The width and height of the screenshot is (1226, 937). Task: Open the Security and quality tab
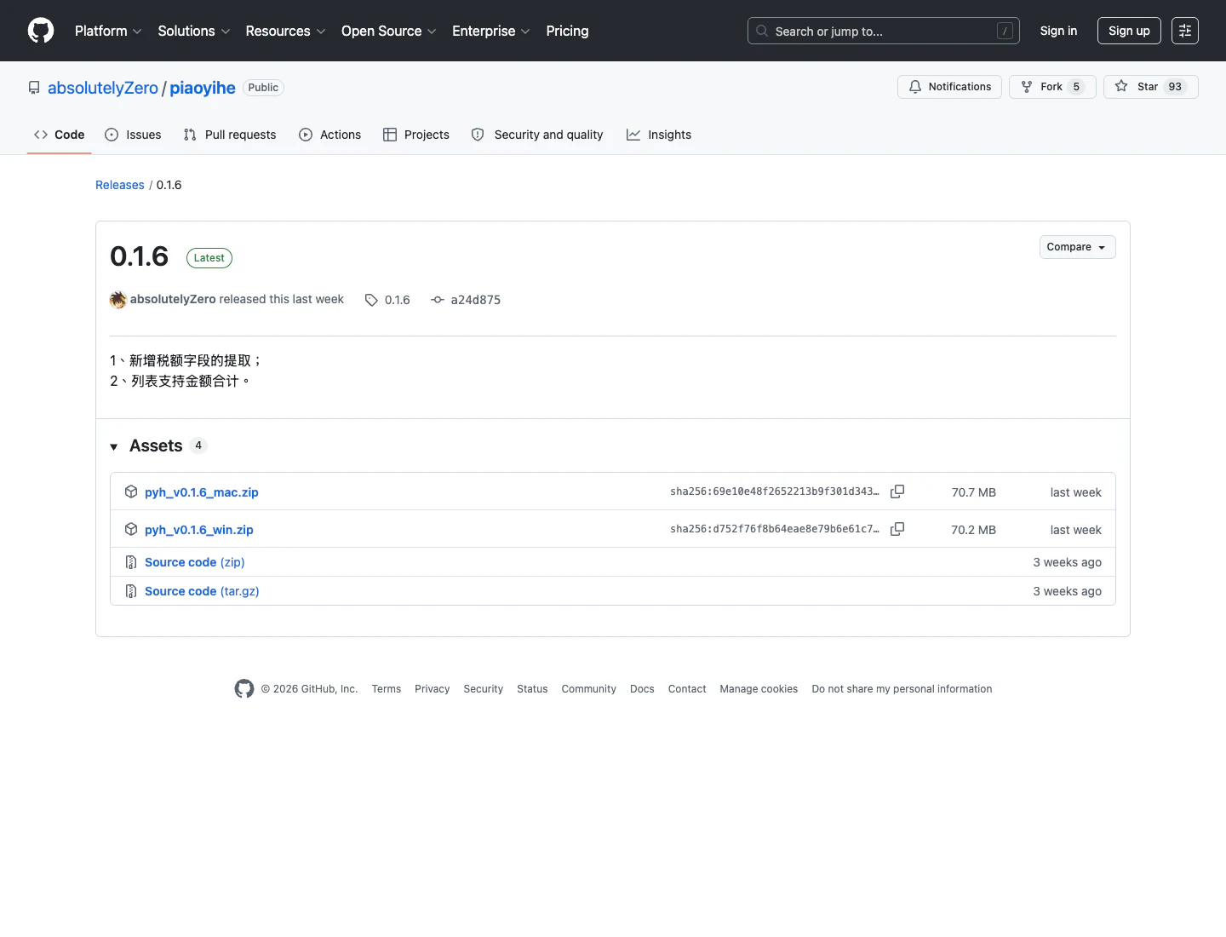click(537, 135)
